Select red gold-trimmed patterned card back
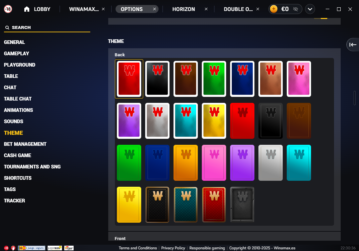Screen dimensions: 359x251 tap(214, 205)
